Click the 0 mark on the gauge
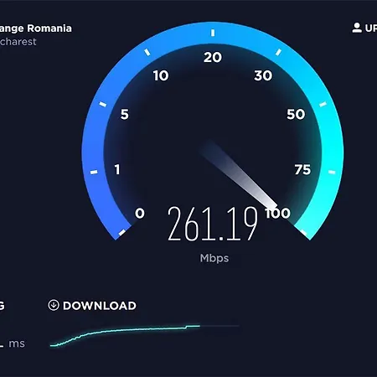This screenshot has width=377, height=377. point(140,213)
